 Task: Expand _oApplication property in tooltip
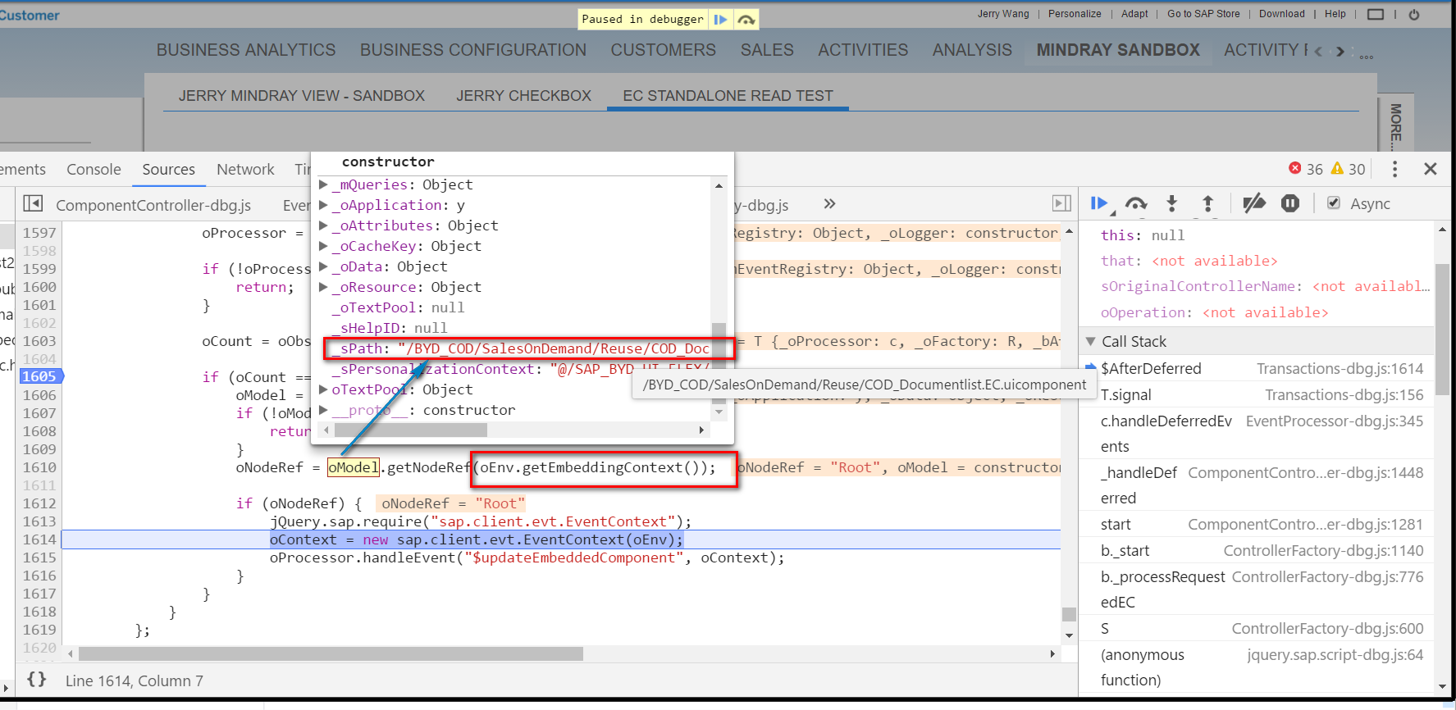coord(323,205)
